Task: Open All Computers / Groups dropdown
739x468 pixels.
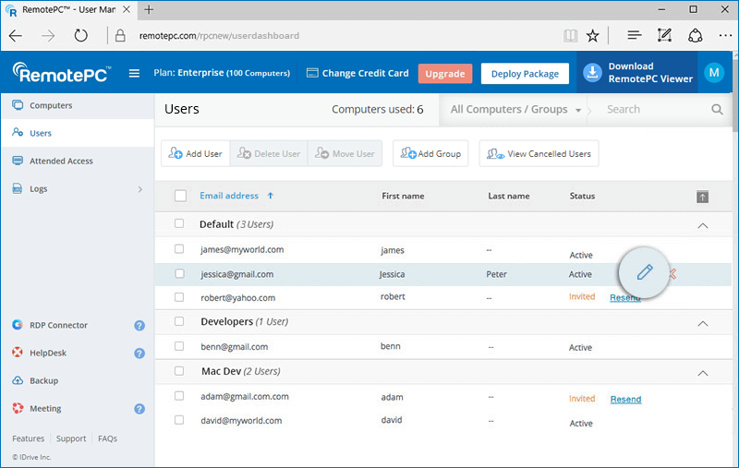Action: (x=515, y=109)
